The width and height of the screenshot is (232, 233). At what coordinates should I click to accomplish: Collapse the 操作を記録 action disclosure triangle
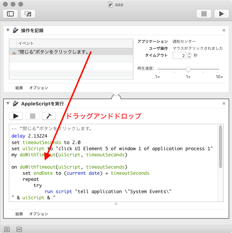(x=8, y=30)
